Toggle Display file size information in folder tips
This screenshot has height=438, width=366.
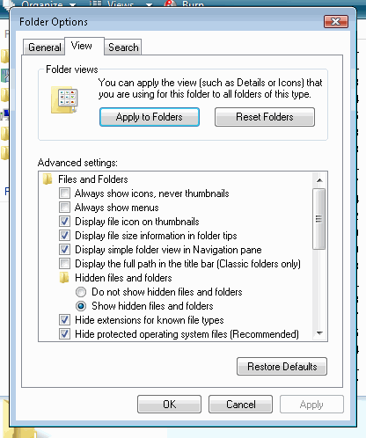pos(64,236)
